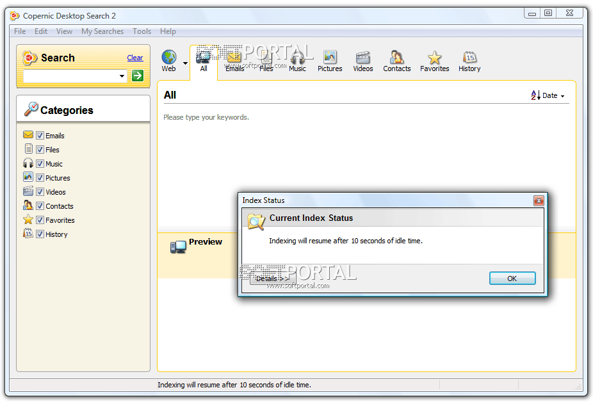593x404 pixels.
Task: Open the Tools menu
Action: click(142, 31)
